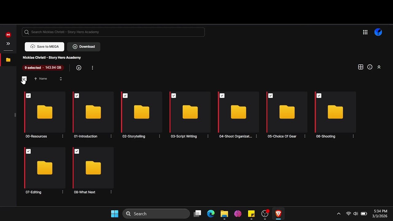Uncheck the 07-Editing folder checkbox
393x221 pixels.
pos(28,151)
